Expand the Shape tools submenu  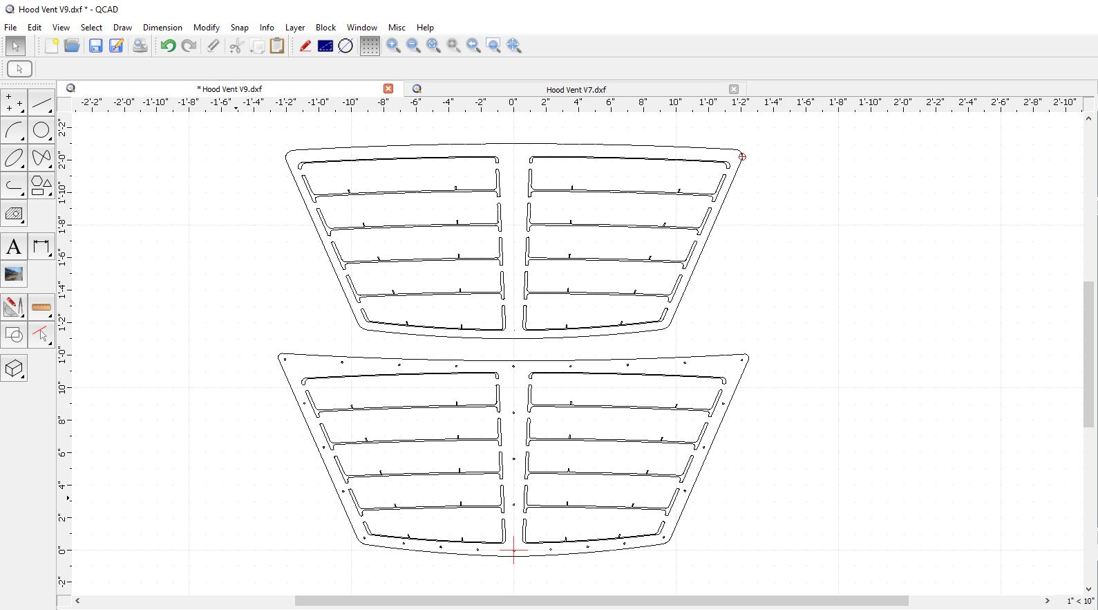[x=41, y=186]
